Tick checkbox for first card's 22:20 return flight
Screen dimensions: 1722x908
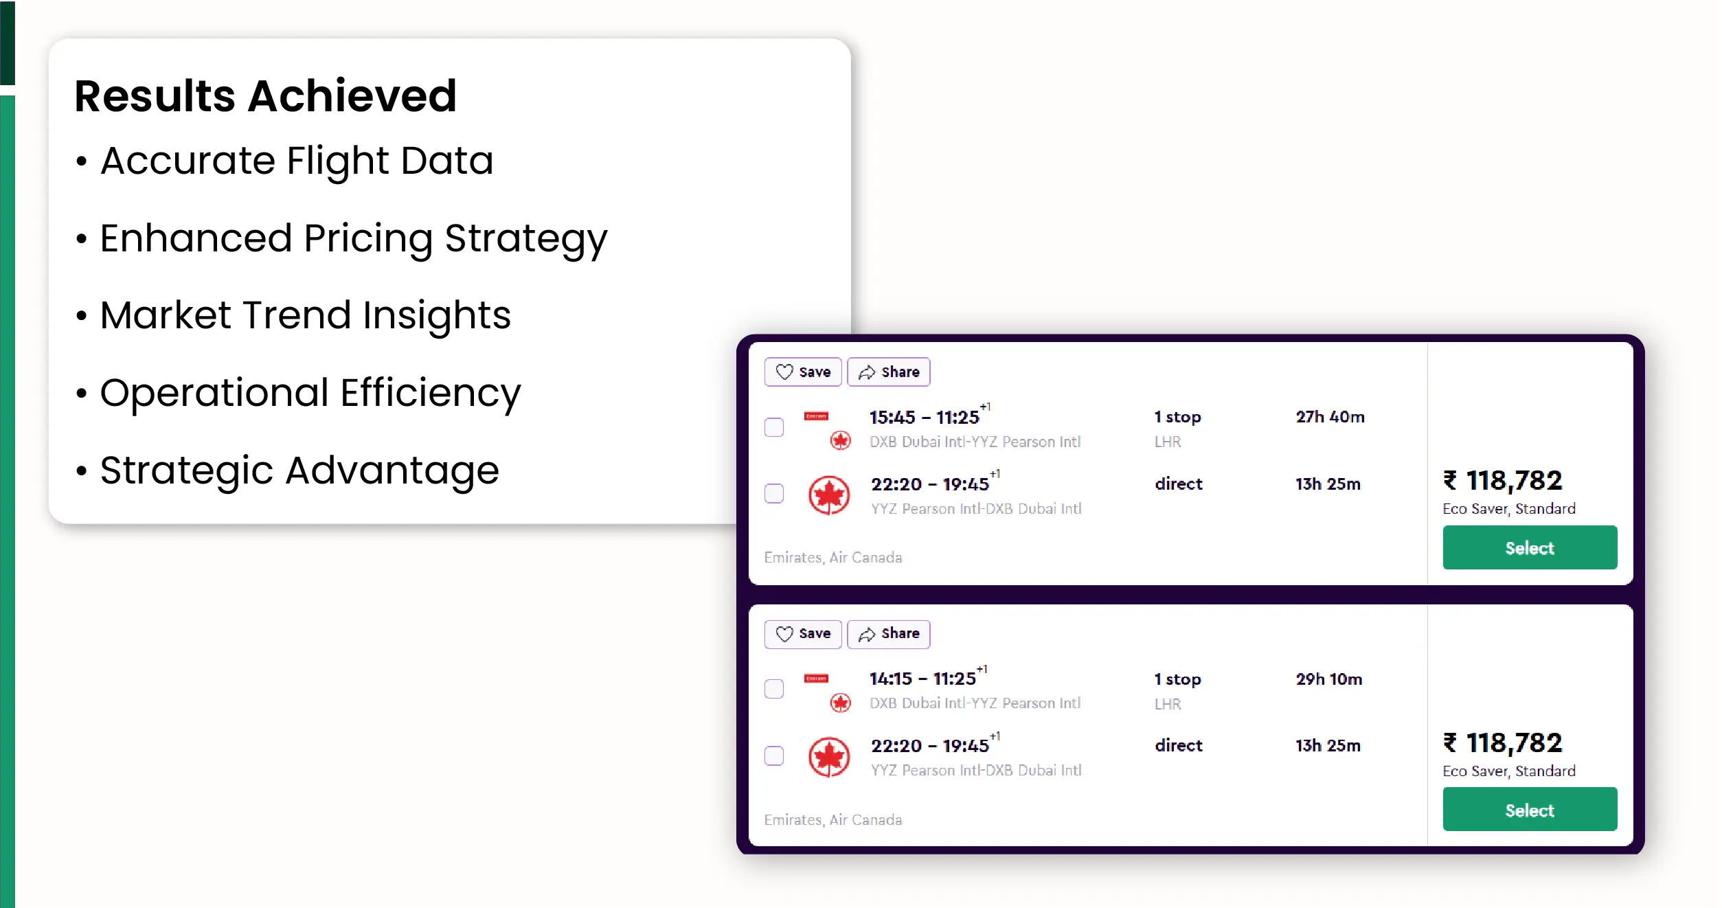coord(774,493)
